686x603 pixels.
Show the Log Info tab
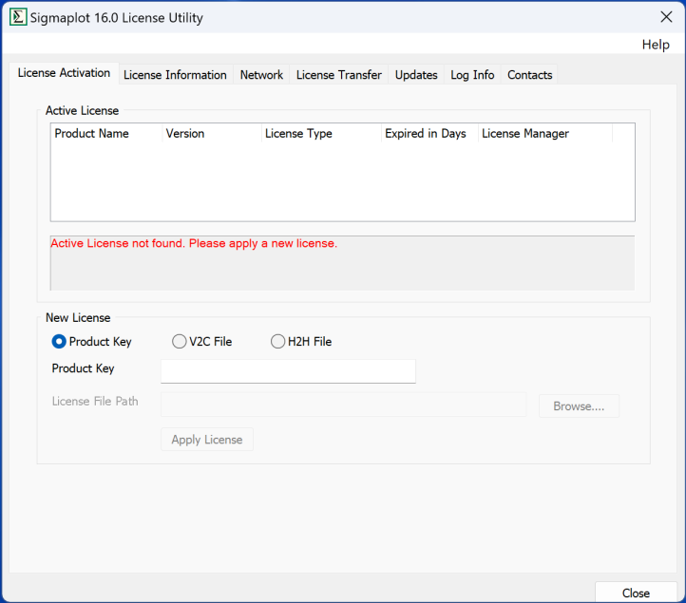[472, 75]
